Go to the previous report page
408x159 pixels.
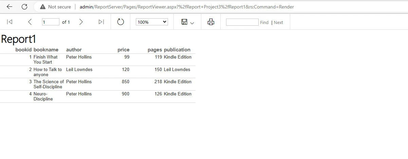(x=30, y=22)
